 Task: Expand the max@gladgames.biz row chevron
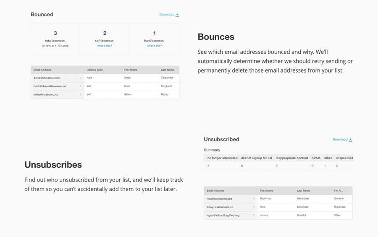[254, 198]
